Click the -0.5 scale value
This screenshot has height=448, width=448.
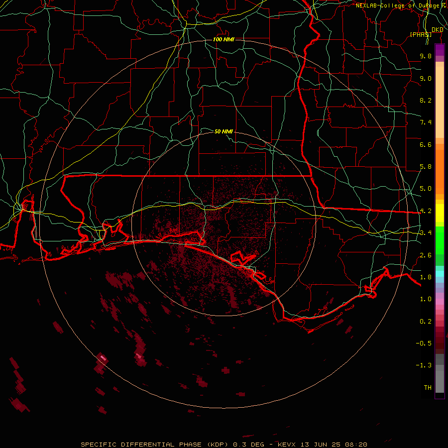click(x=424, y=343)
